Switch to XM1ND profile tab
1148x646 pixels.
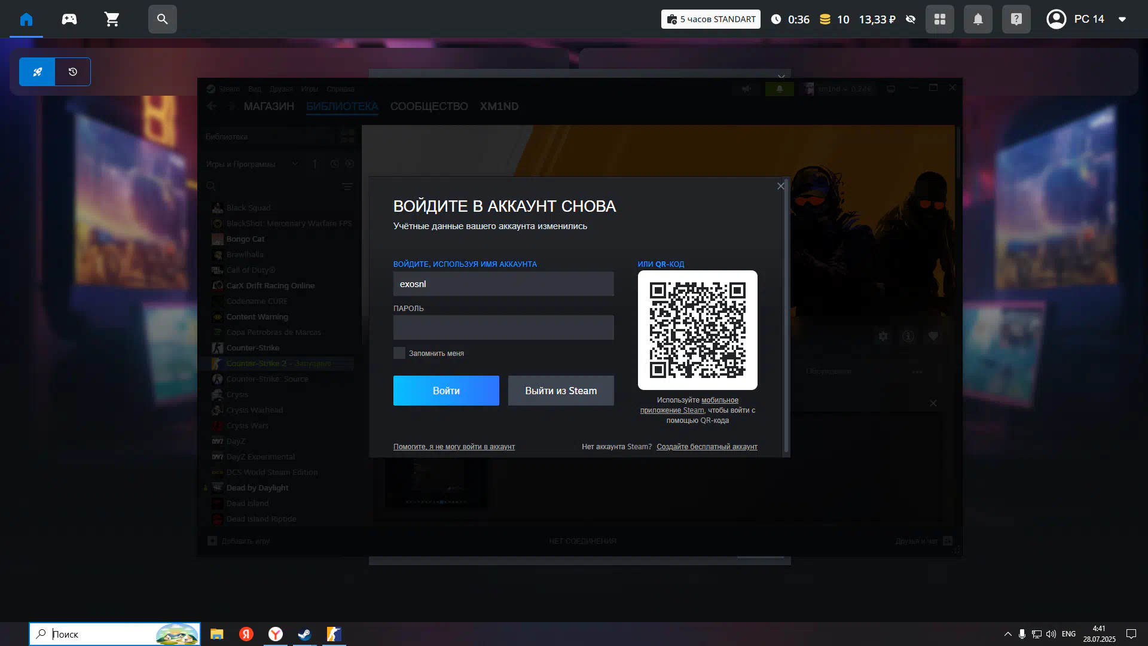(499, 106)
